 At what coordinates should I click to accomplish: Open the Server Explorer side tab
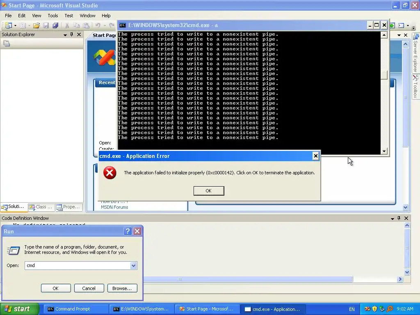(416, 53)
